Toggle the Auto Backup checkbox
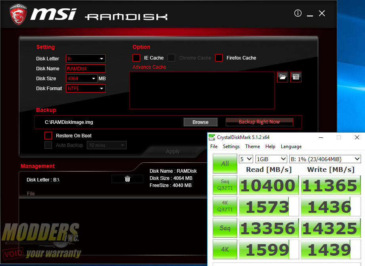The image size is (365, 266). click(x=48, y=145)
